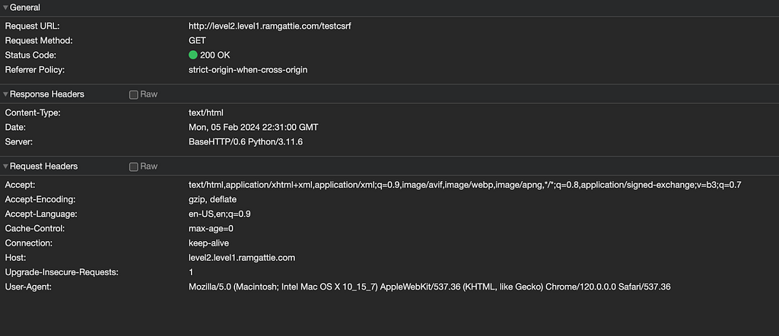Click the Cache-Control max-age=0 value
779x336 pixels.
tap(211, 229)
